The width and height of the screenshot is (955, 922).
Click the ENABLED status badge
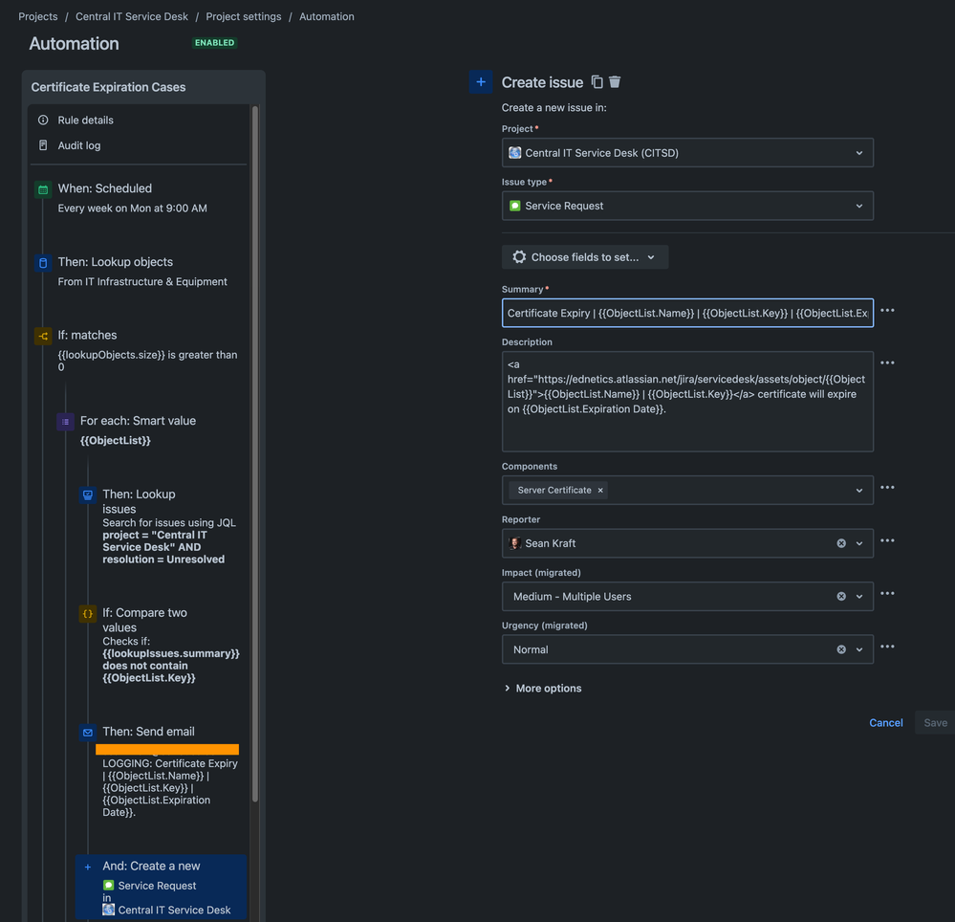coord(214,43)
